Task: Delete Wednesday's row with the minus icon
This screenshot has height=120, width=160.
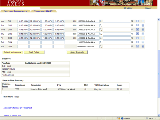Action: pyautogui.click(x=137, y=30)
